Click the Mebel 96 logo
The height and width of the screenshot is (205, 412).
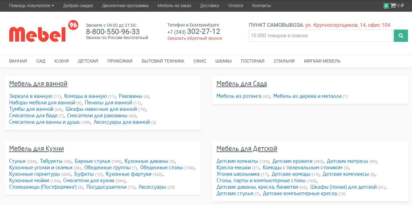[x=43, y=32]
